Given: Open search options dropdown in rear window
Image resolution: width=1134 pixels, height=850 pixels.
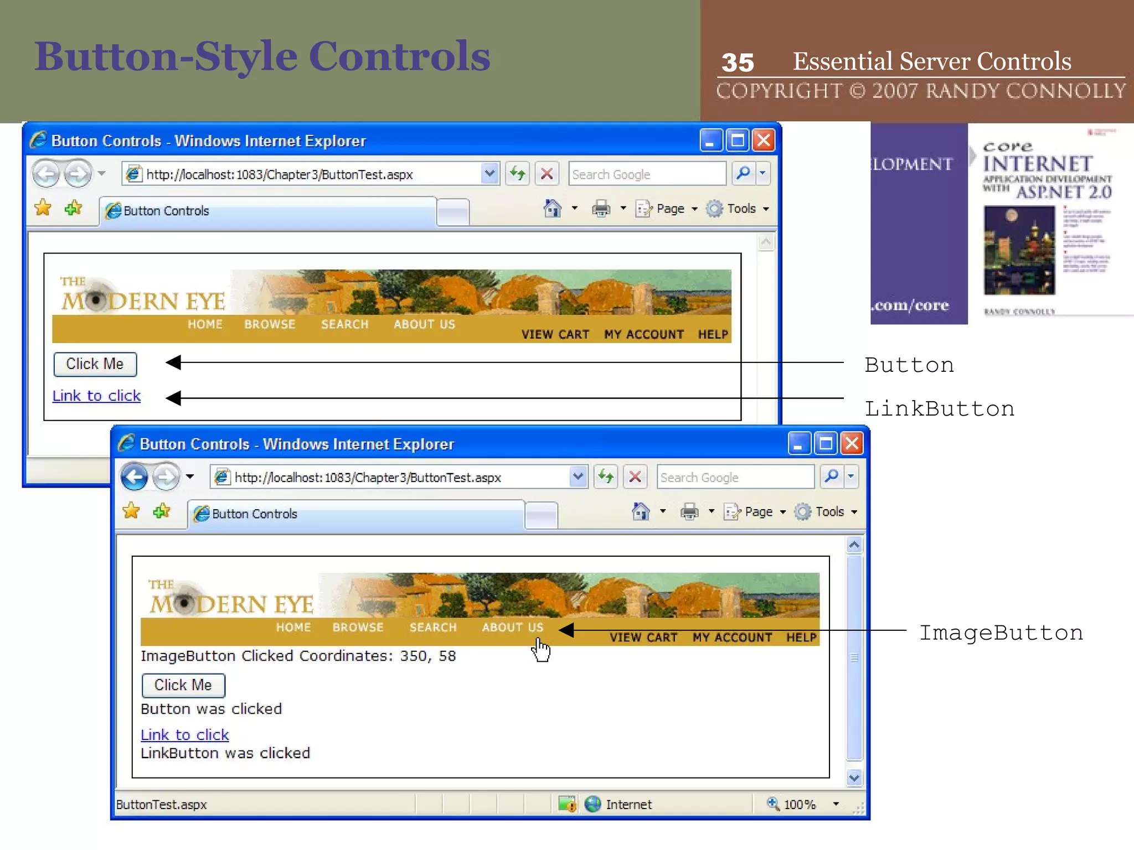Looking at the screenshot, I should coord(762,173).
